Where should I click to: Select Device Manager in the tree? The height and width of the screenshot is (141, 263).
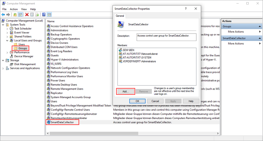24,56
